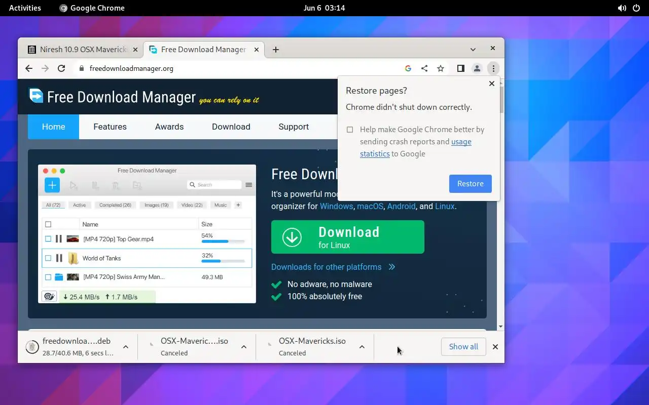Close the downloads bar
This screenshot has height=405, width=649.
[495, 347]
